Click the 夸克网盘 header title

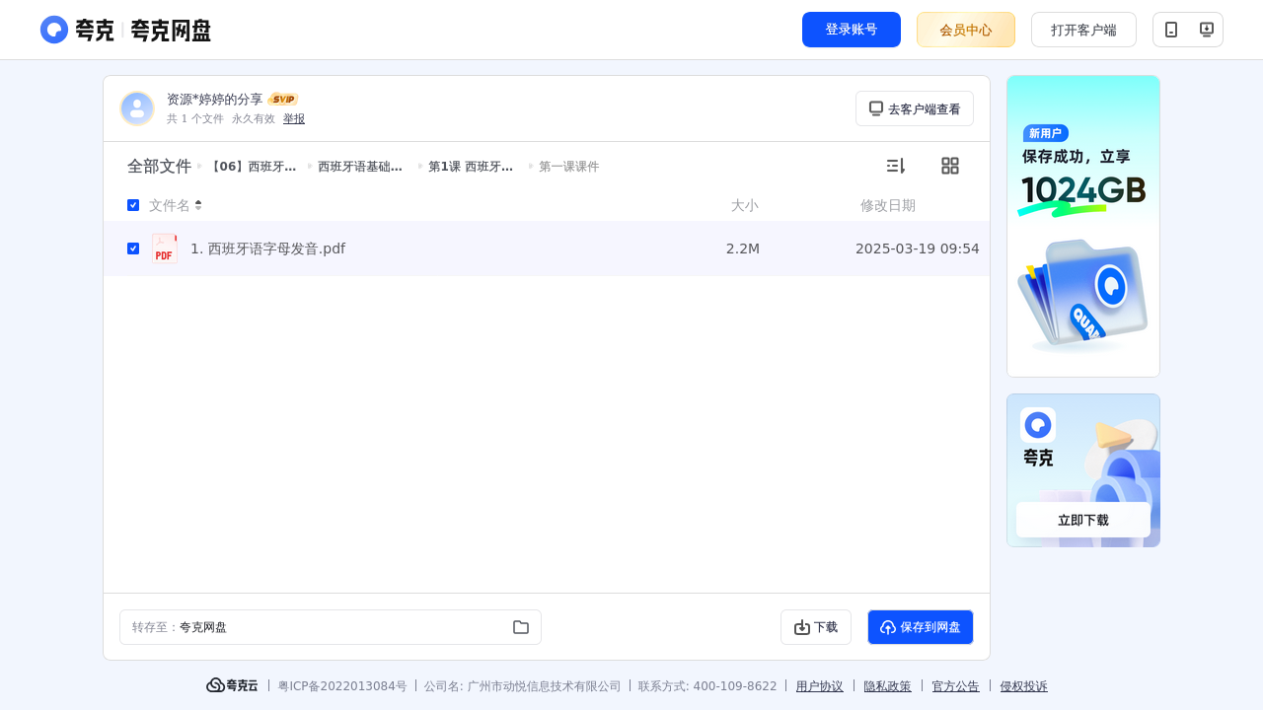point(171,31)
